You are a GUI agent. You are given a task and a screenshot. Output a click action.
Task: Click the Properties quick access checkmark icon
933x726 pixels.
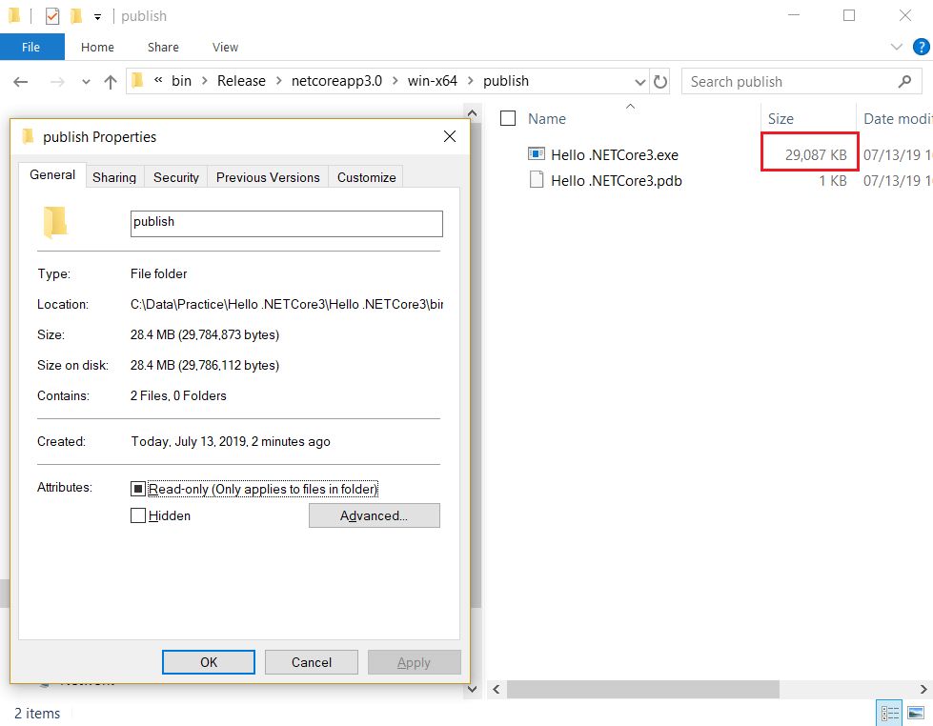point(52,16)
